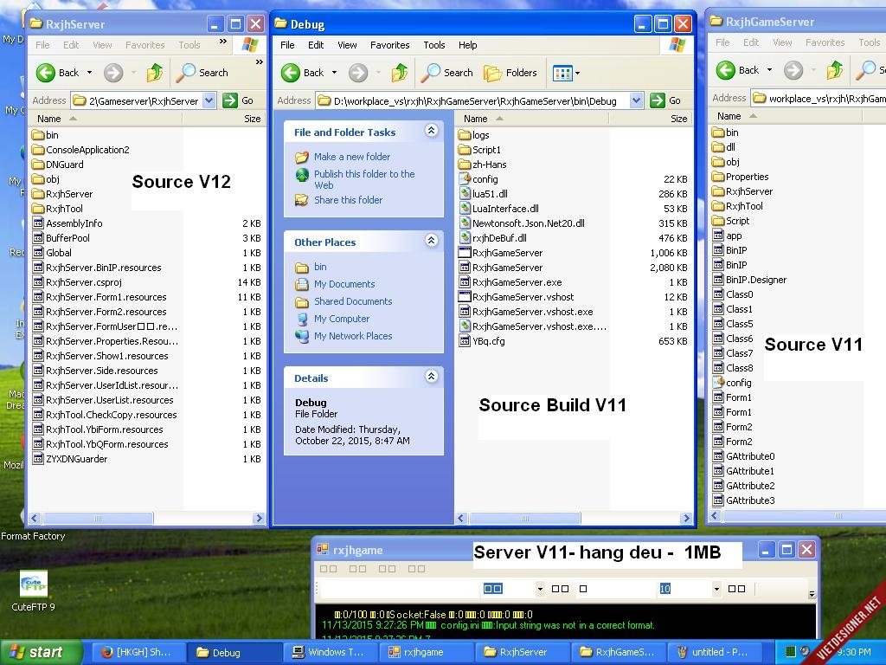886x665 pixels.
Task: Select GAttribute2 in RxjhGameServer window
Action: pos(743,486)
